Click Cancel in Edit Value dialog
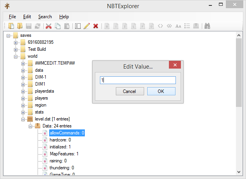Screen dimensions: 246x179 130,91
